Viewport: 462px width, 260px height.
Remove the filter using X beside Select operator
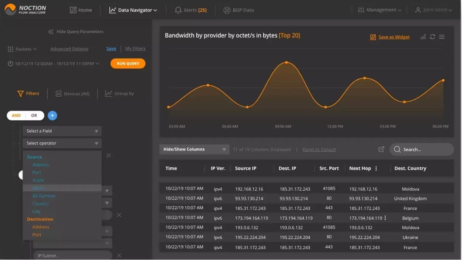coord(108,155)
